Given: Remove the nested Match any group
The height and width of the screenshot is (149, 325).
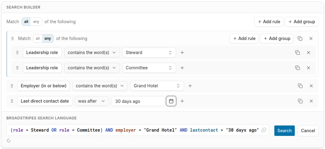Looking at the screenshot, I should (311, 38).
